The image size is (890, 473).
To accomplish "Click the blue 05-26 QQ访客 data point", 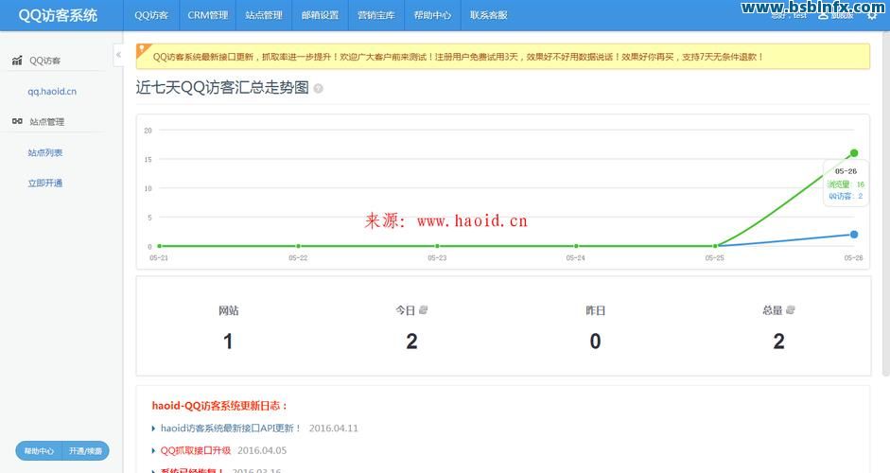I will coord(854,234).
